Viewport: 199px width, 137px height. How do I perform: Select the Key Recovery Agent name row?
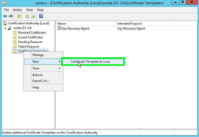(75, 28)
